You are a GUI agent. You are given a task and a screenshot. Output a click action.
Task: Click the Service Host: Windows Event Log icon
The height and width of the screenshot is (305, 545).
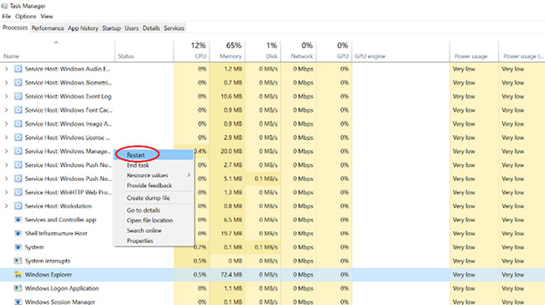pyautogui.click(x=18, y=96)
